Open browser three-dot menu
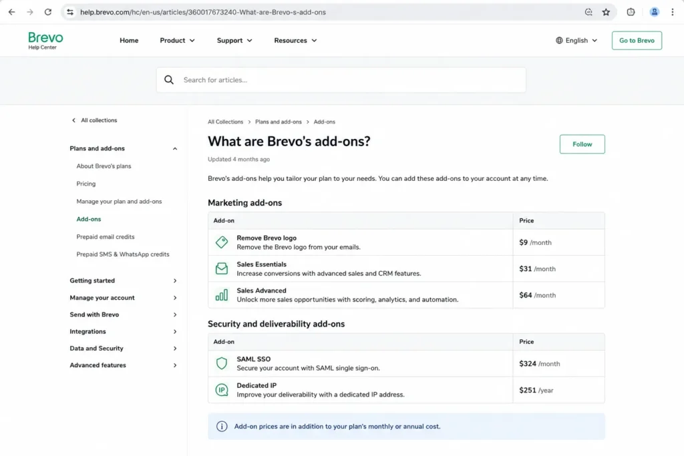Viewport: 684px width, 456px height. [x=672, y=12]
